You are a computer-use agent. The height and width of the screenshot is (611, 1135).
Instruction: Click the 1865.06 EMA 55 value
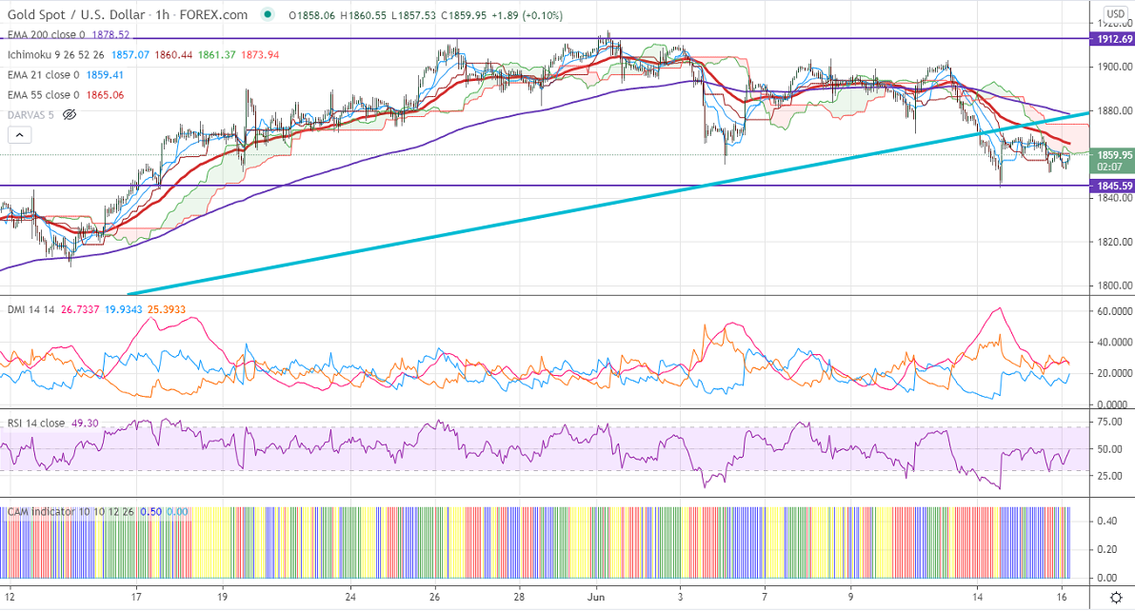[105, 95]
